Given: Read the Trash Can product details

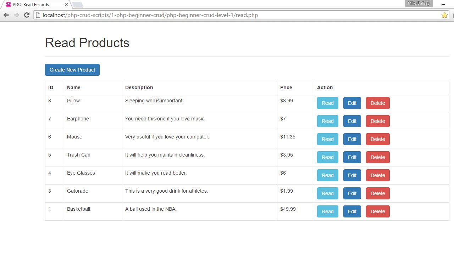Looking at the screenshot, I should [327, 157].
